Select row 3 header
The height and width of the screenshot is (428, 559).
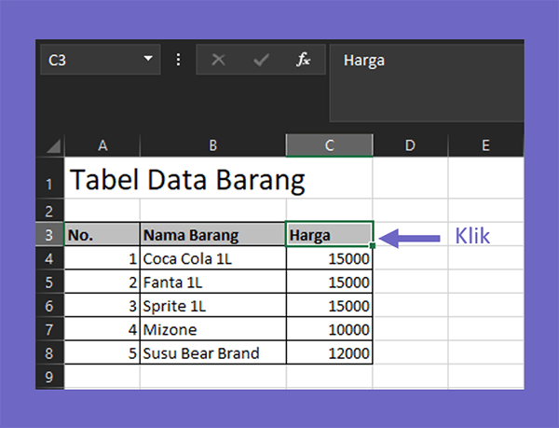pyautogui.click(x=50, y=234)
